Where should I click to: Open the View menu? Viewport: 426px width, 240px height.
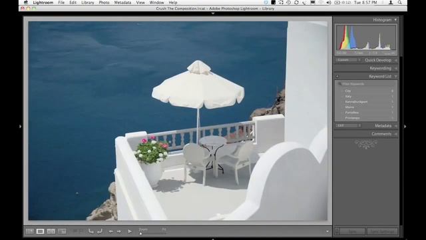pos(140,3)
